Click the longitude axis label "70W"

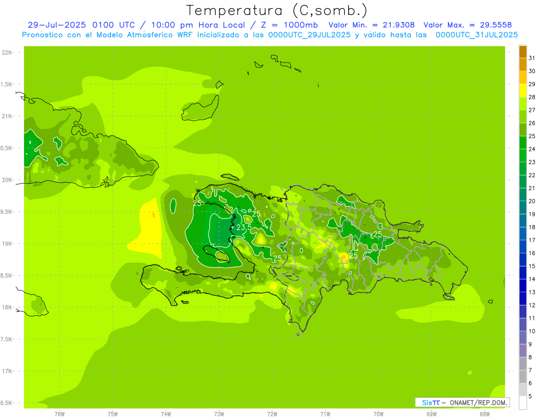point(379,414)
